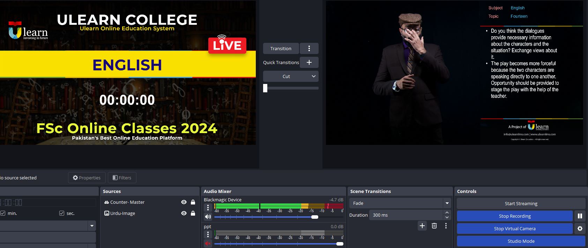Viewport: 588px width, 248px height.
Task: Open the Fade scene transition dropdown
Action: point(447,203)
